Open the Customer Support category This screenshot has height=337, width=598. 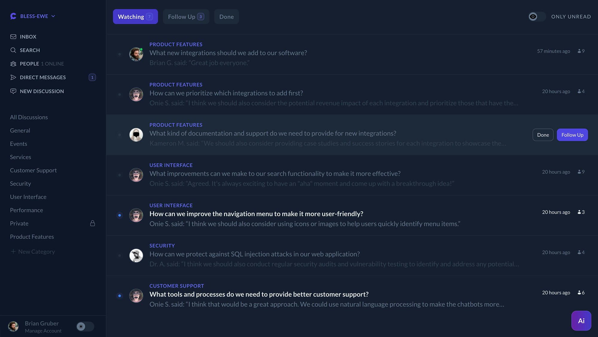pos(33,170)
